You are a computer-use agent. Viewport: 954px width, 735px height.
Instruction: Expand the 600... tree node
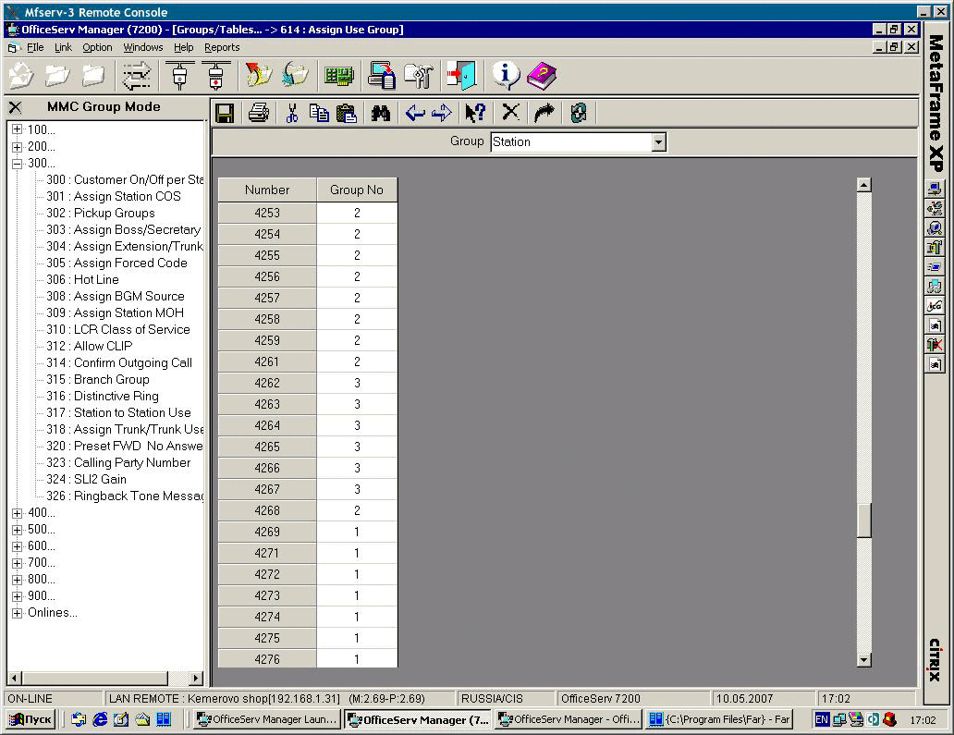pyautogui.click(x=17, y=546)
